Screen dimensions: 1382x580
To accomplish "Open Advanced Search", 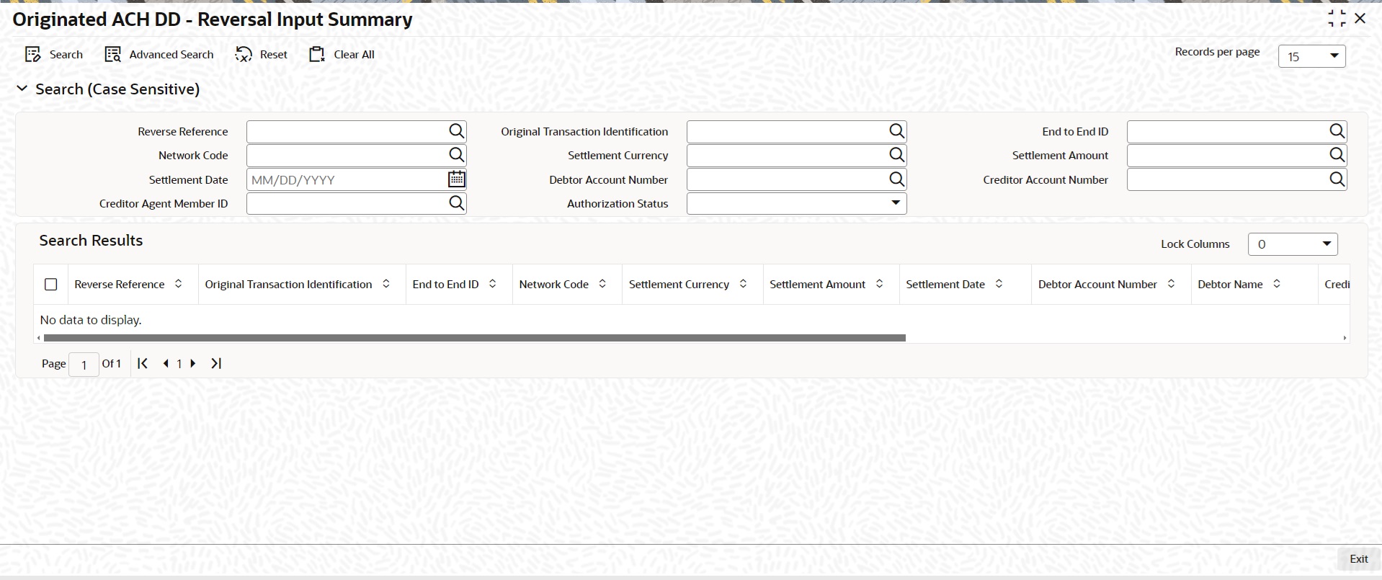I will (159, 55).
